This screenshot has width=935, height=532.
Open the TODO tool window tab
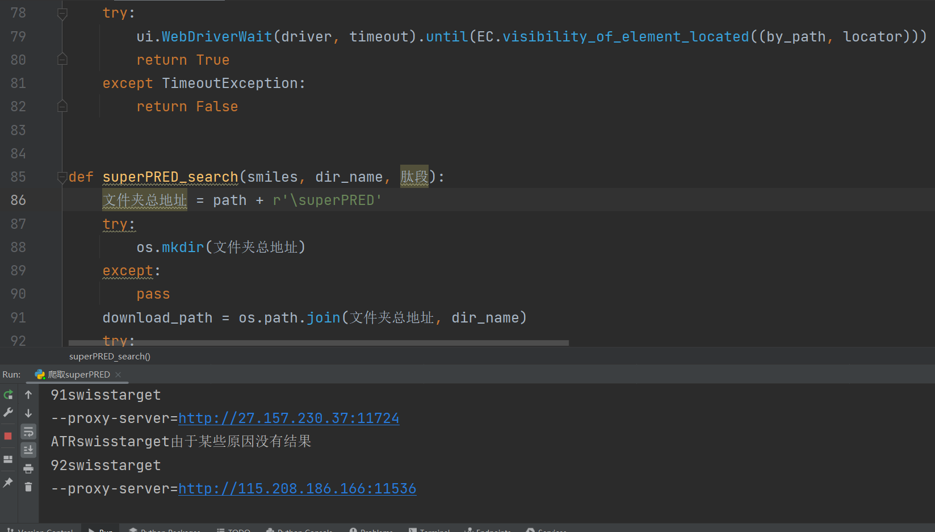click(x=233, y=529)
